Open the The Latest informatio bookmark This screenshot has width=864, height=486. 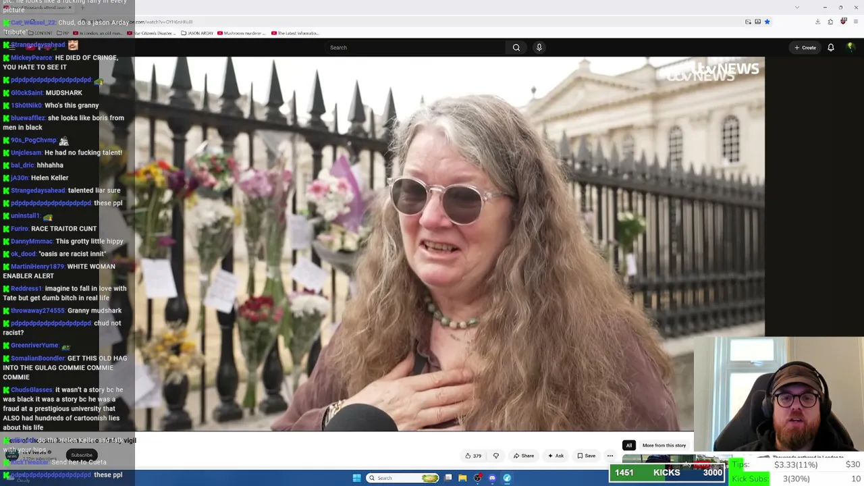point(295,33)
